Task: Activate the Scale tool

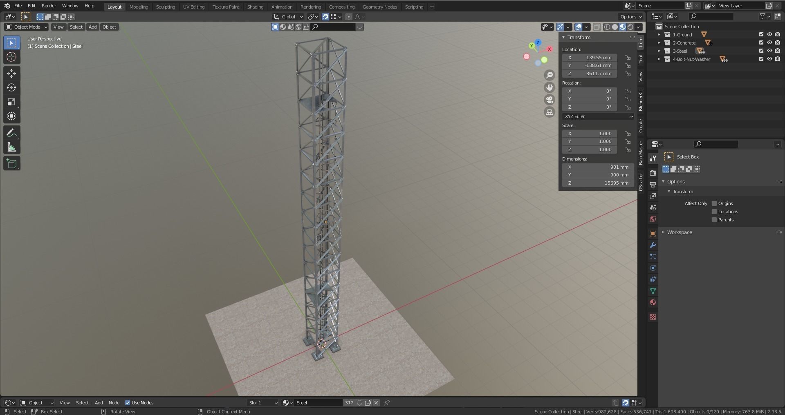Action: pyautogui.click(x=11, y=102)
